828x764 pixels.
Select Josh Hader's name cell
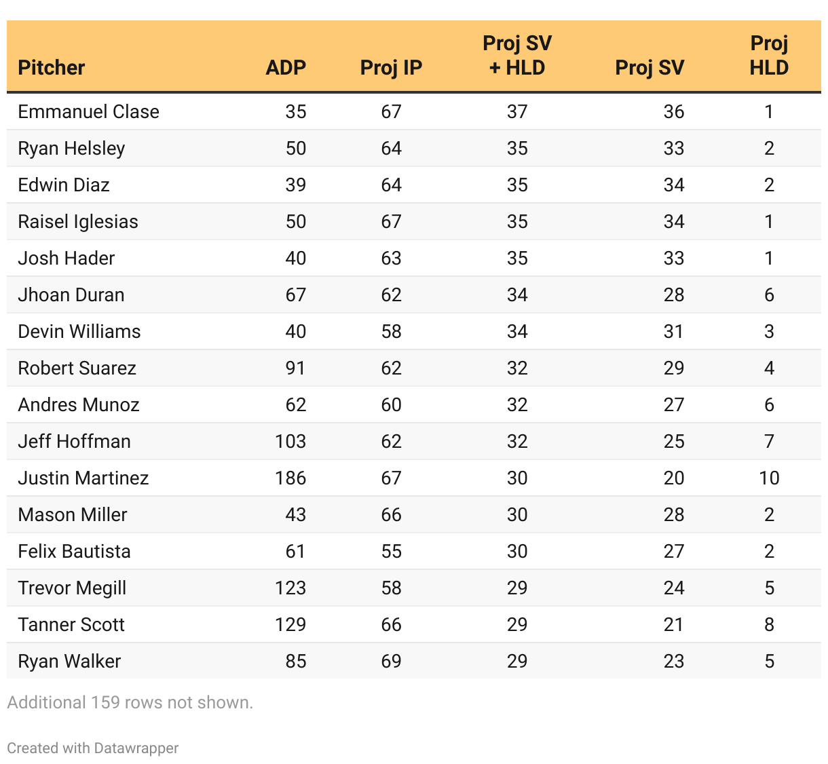pyautogui.click(x=67, y=259)
